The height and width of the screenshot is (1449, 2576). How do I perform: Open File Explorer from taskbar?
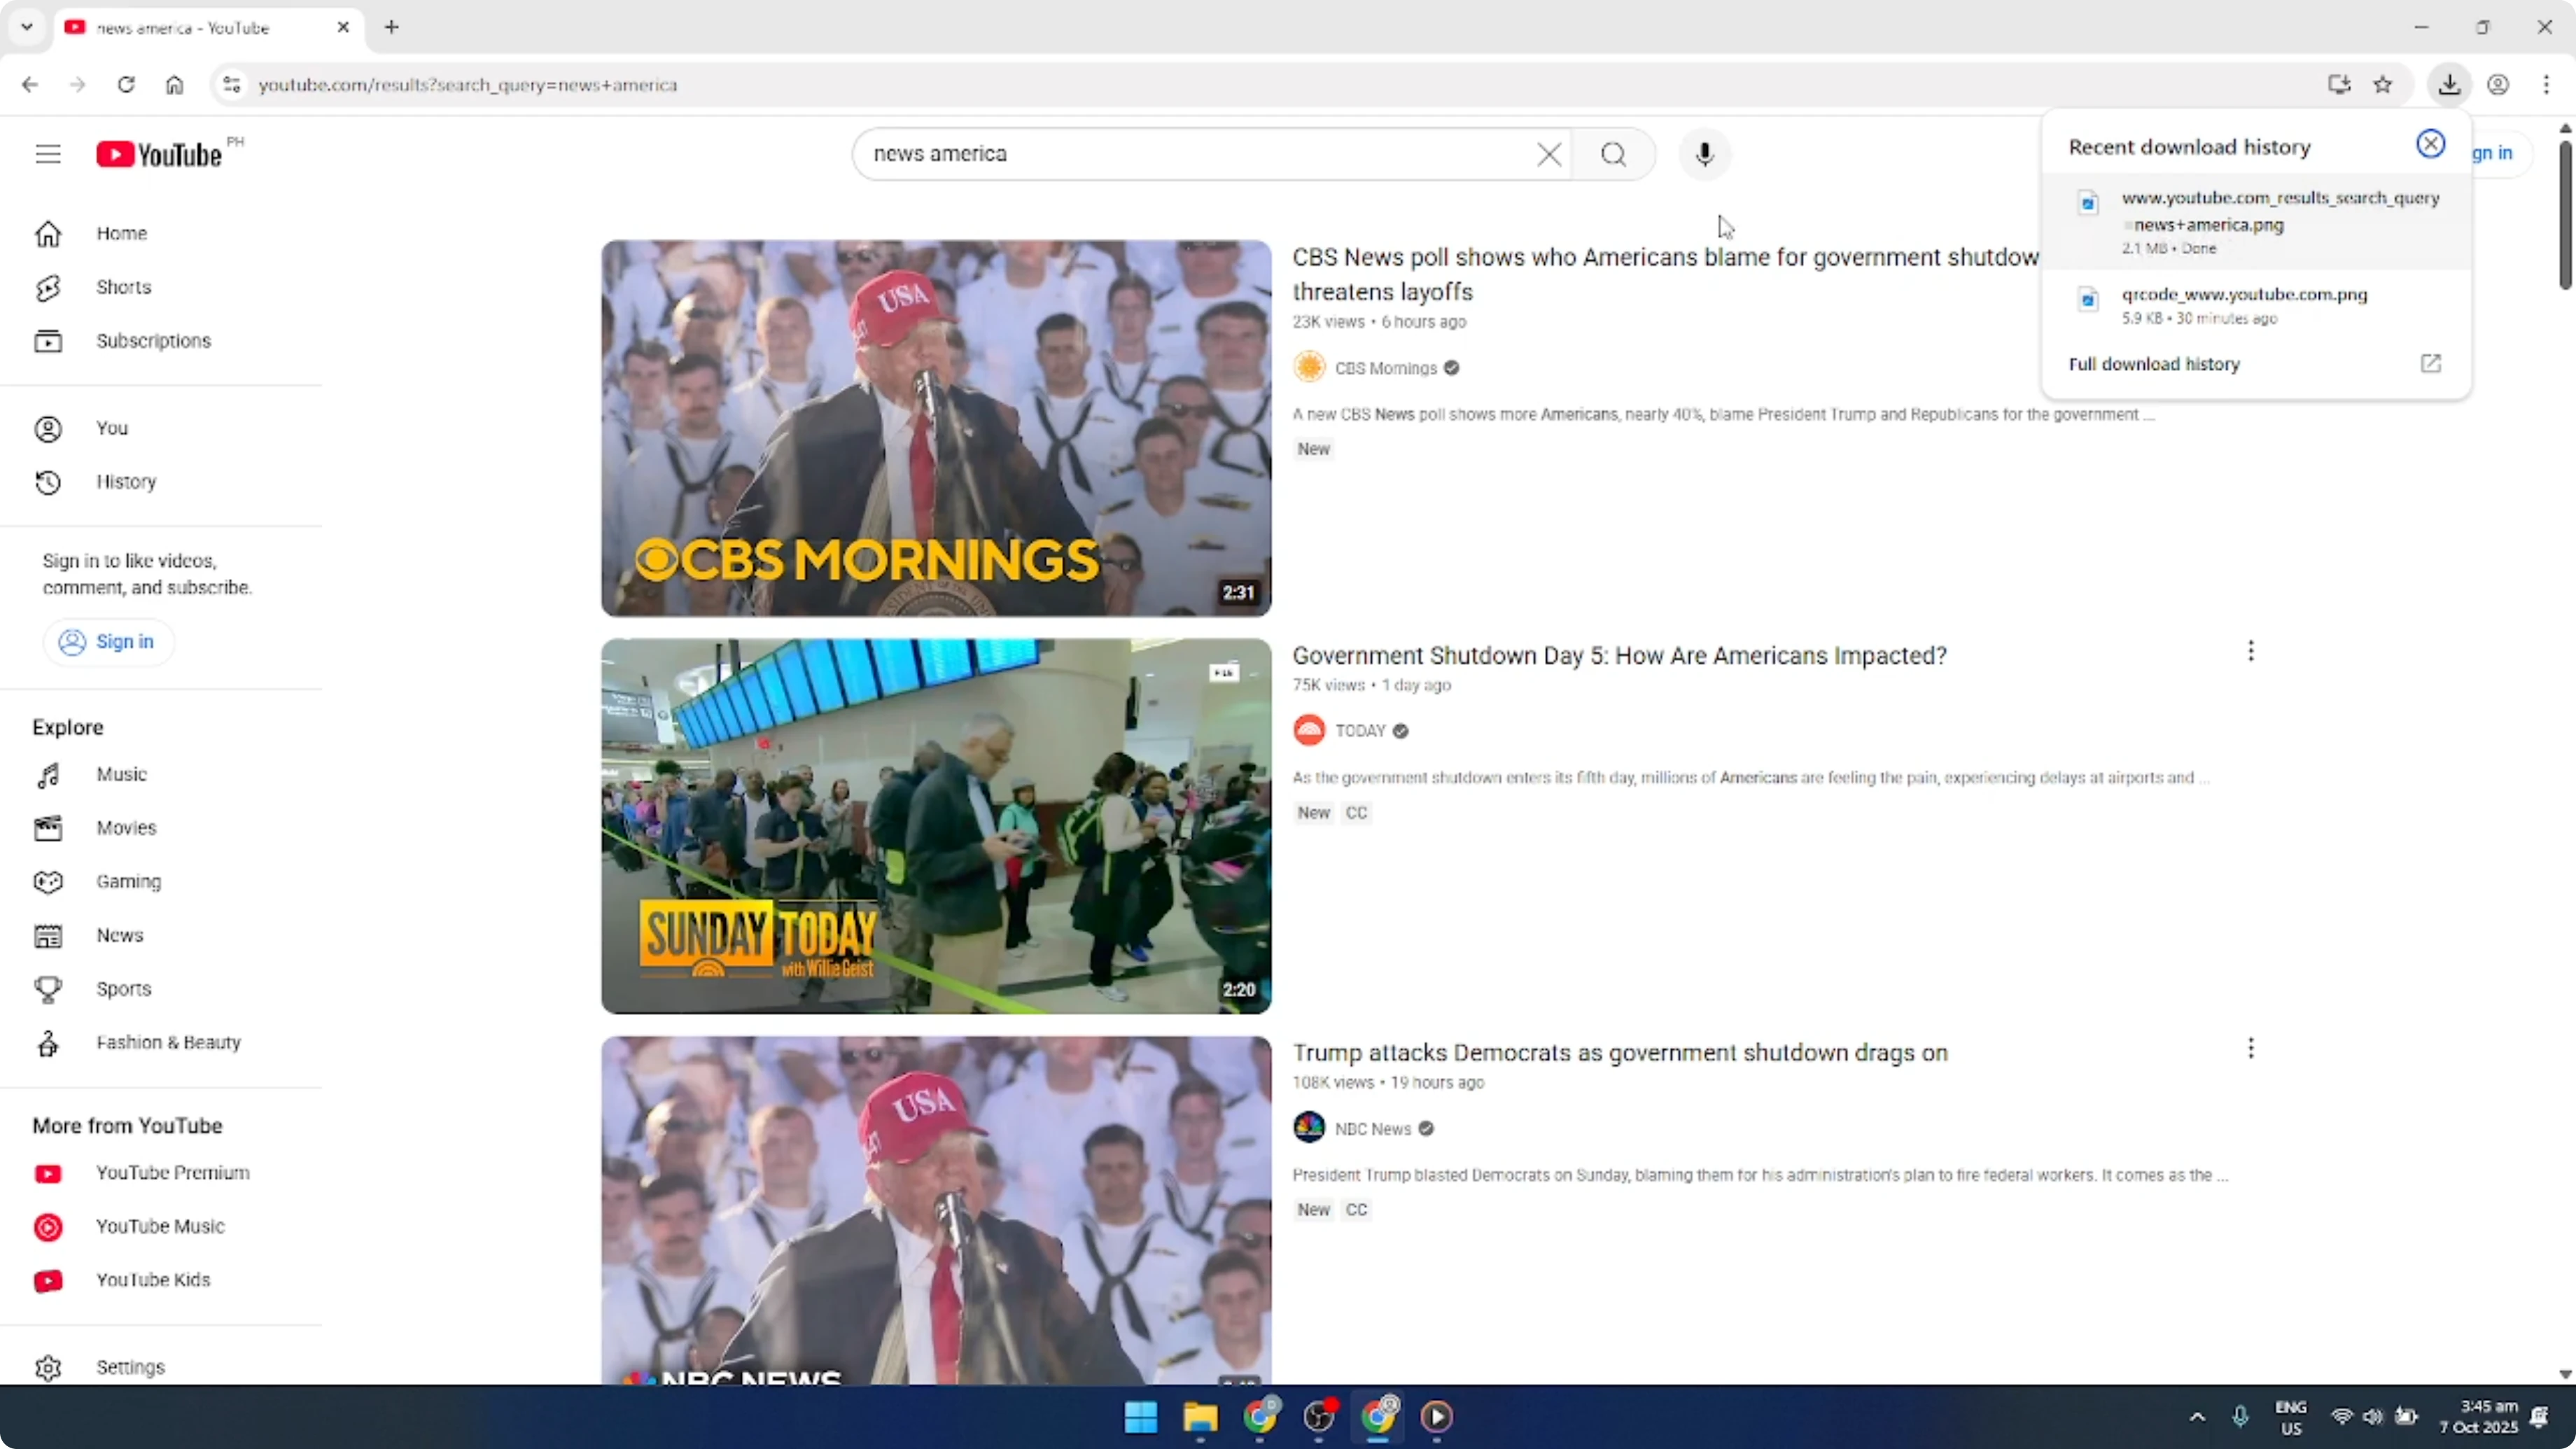pos(1200,1417)
